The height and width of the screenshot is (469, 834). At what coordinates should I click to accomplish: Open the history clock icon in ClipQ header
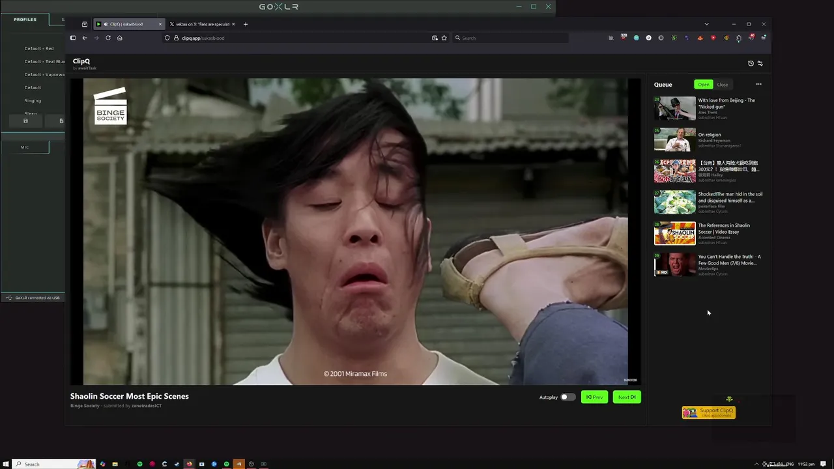tap(751, 63)
